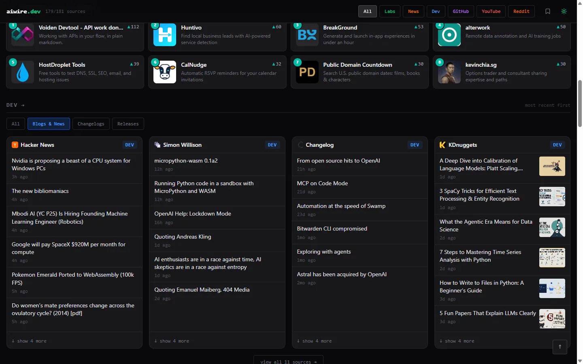Switch Dev section to All tab

pos(16,124)
